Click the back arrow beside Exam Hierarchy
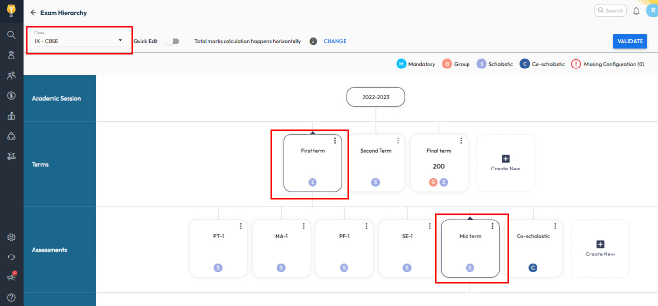This screenshot has width=658, height=306. (x=33, y=13)
